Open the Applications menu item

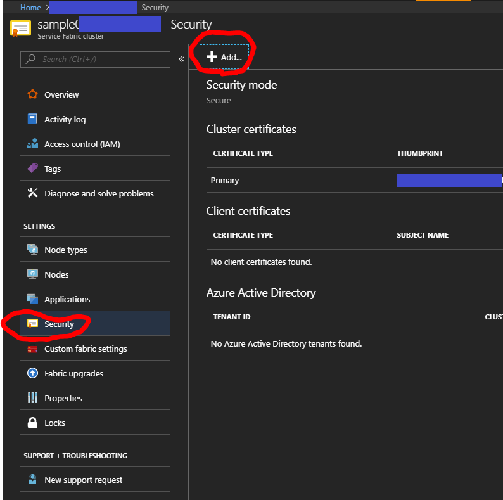[95, 299]
